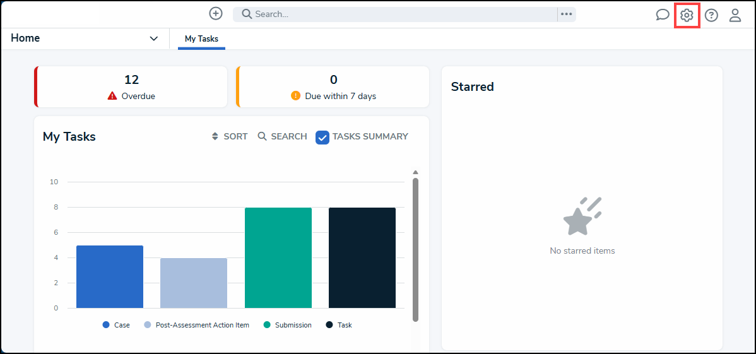Click the magnifier icon in search bar
Image resolution: width=756 pixels, height=354 pixels.
pos(247,14)
